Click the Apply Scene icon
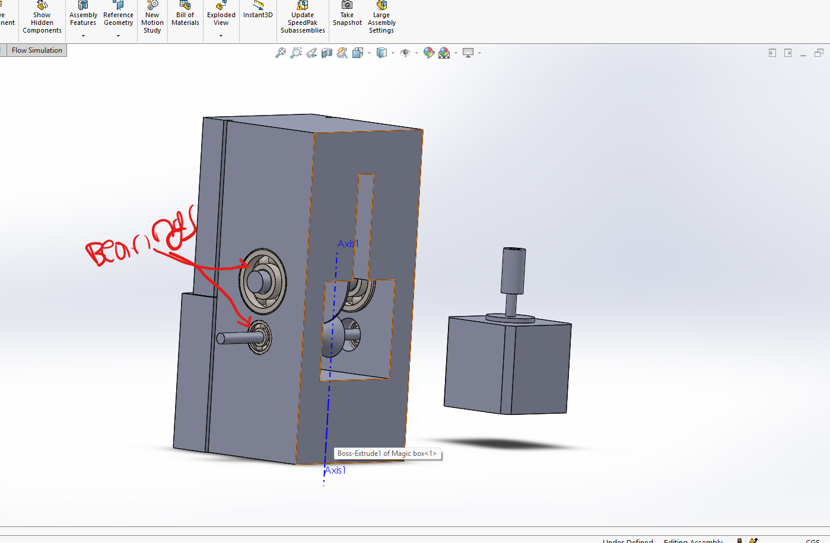 (x=444, y=53)
